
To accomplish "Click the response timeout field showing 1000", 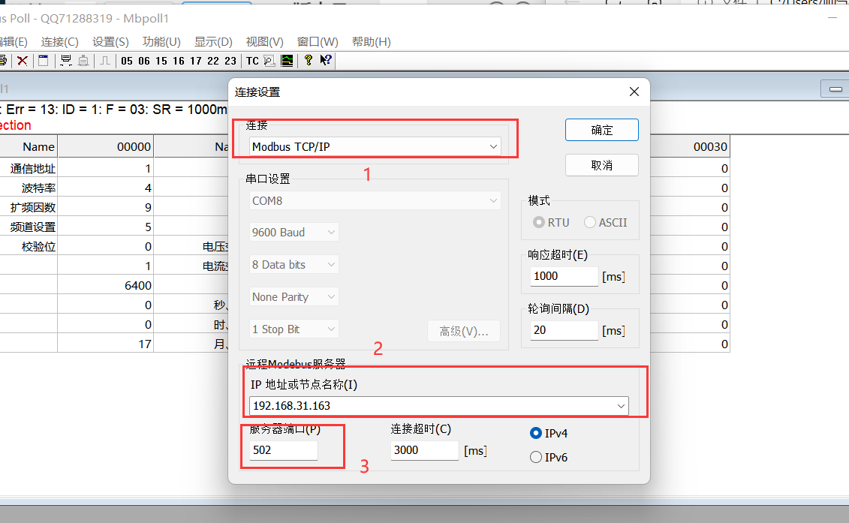I will point(564,276).
